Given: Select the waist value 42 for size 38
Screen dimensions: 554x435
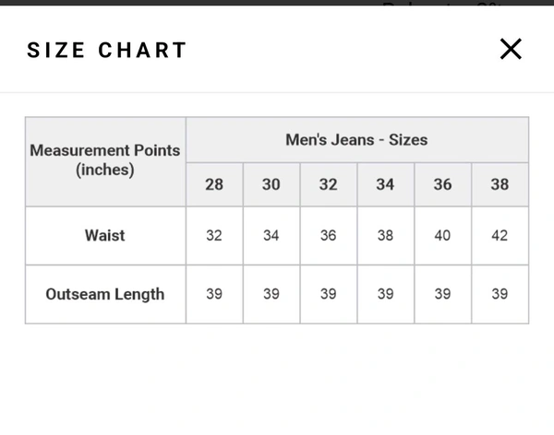Looking at the screenshot, I should [500, 235].
